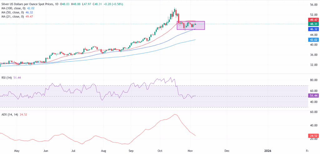Click the Oct label on the time axis
Image resolution: width=320 pixels, height=154 pixels.
coord(160,151)
